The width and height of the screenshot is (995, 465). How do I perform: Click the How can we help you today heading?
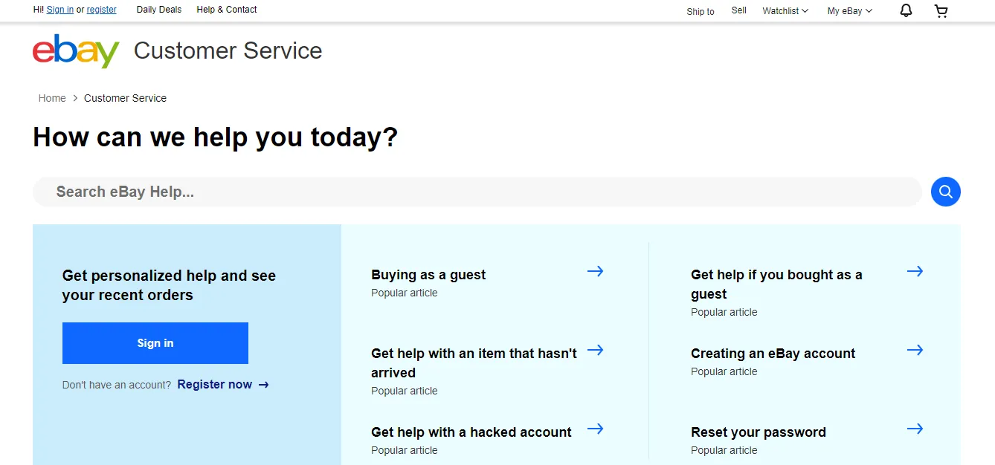point(216,137)
